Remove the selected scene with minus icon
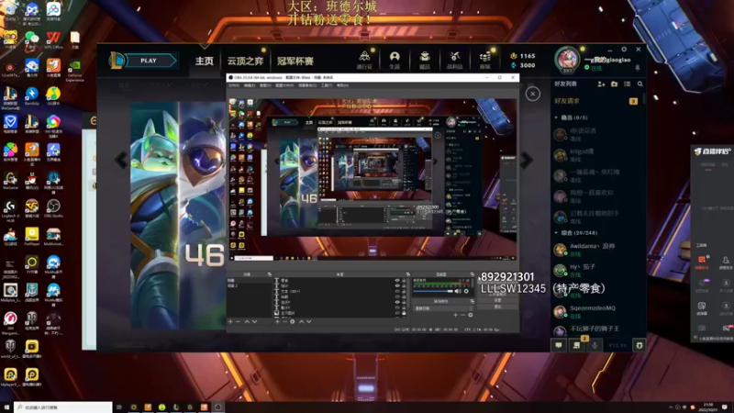This screenshot has width=734, height=413. pos(238,322)
